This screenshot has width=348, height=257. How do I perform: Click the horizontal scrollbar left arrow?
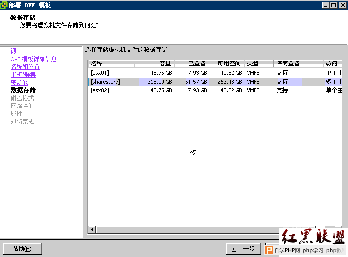[x=92, y=230]
